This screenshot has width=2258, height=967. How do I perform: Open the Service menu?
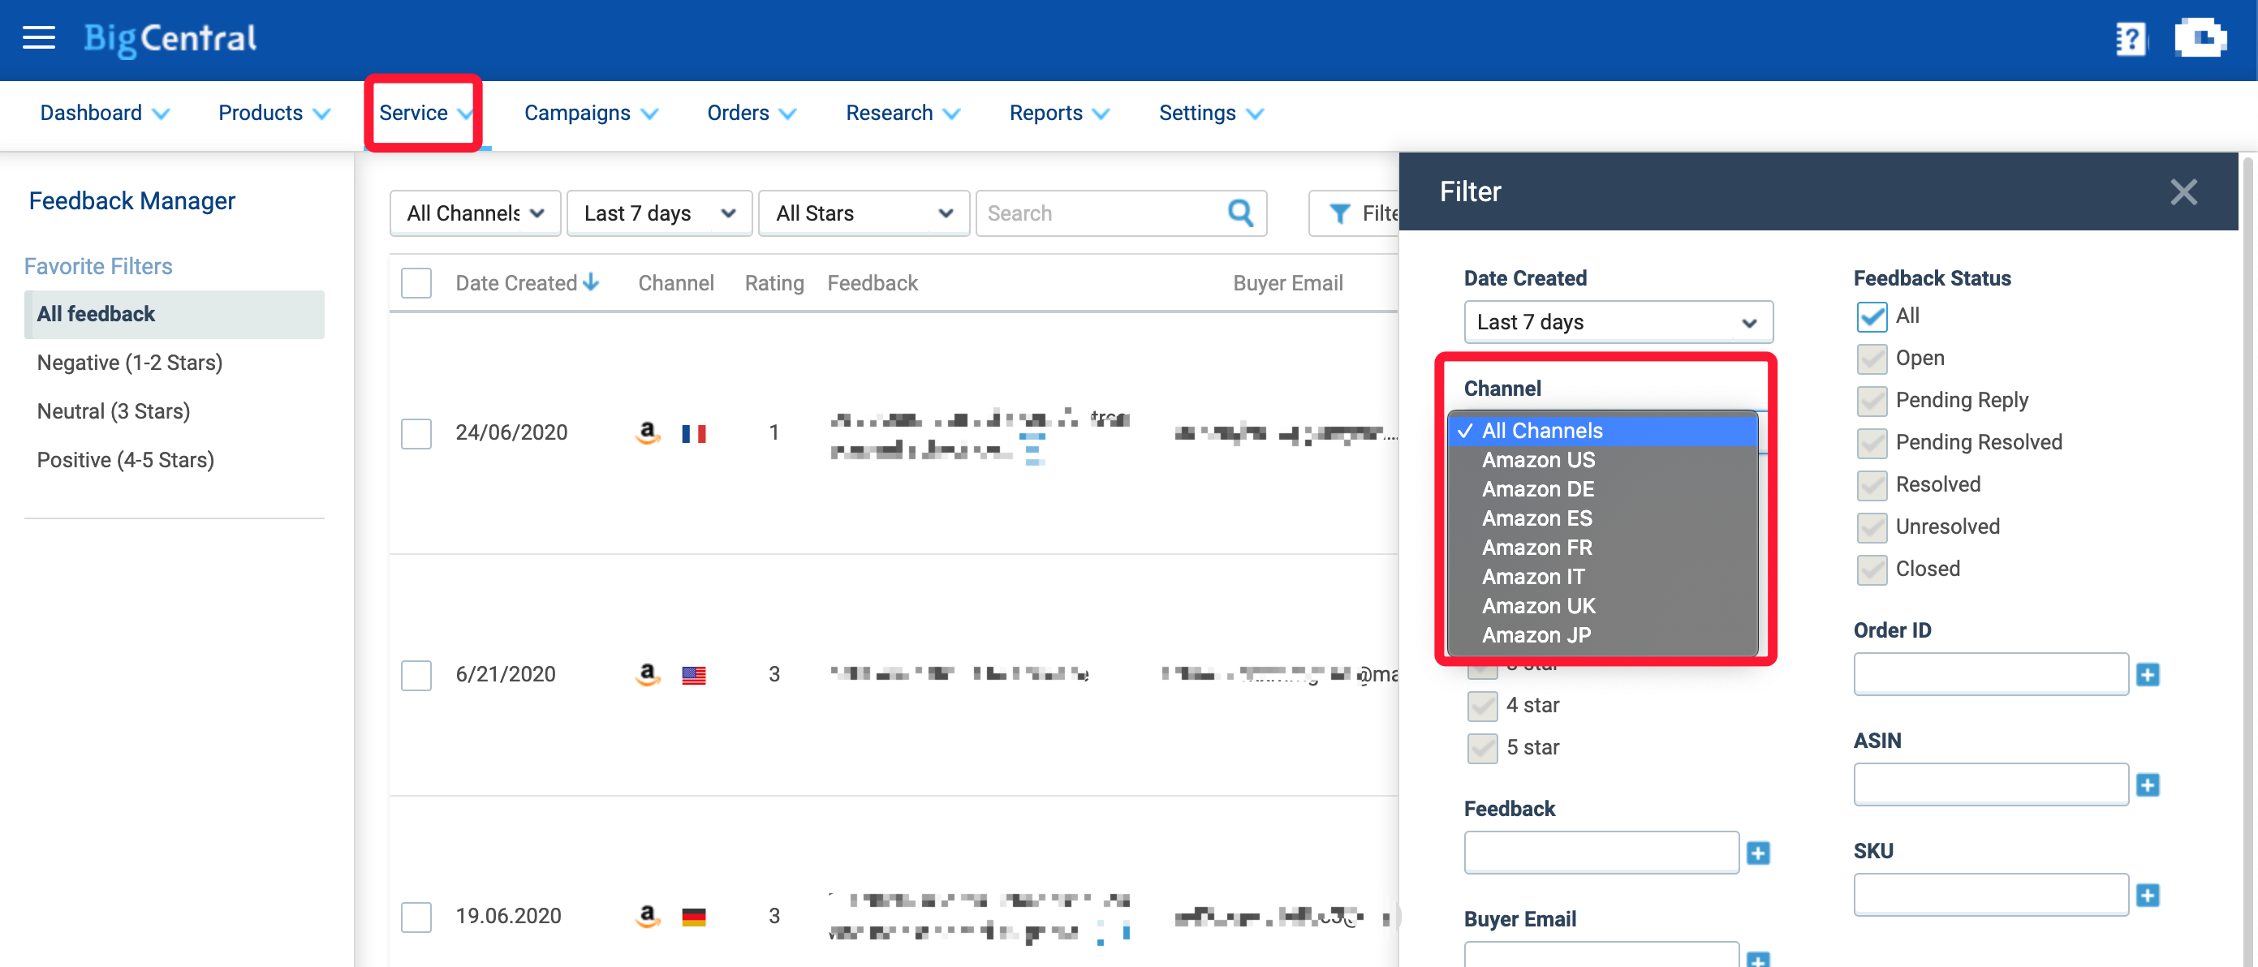point(426,113)
